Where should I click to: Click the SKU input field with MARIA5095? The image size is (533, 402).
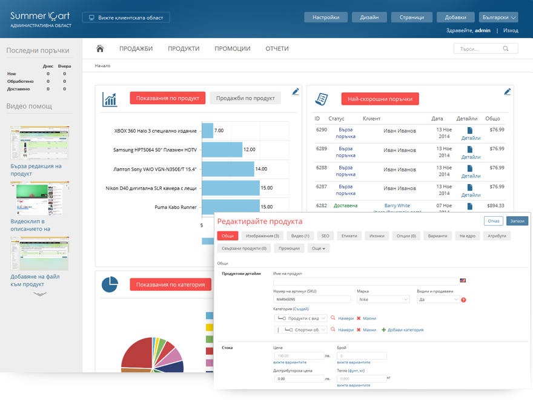(312, 299)
